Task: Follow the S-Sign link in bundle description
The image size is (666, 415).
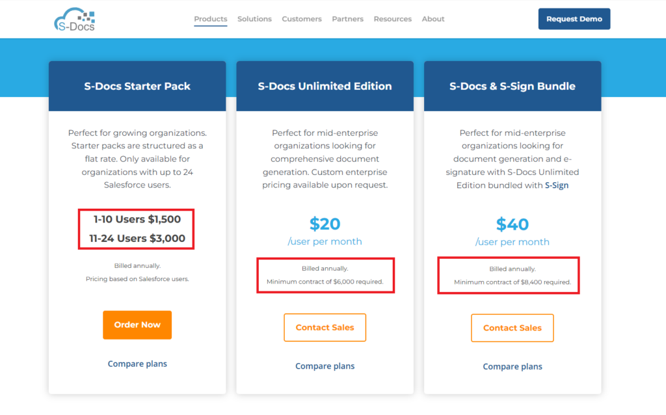Action: 557,185
